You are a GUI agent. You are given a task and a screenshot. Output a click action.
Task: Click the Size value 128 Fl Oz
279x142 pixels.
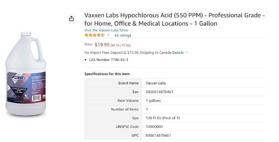pyautogui.click(x=163, y=118)
